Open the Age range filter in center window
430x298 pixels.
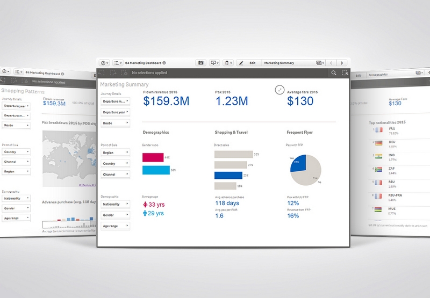(116, 226)
